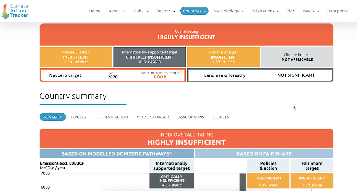Image resolution: width=357 pixels, height=191 pixels.
Task: Open the Sectors dropdown menu
Action: 166,11
